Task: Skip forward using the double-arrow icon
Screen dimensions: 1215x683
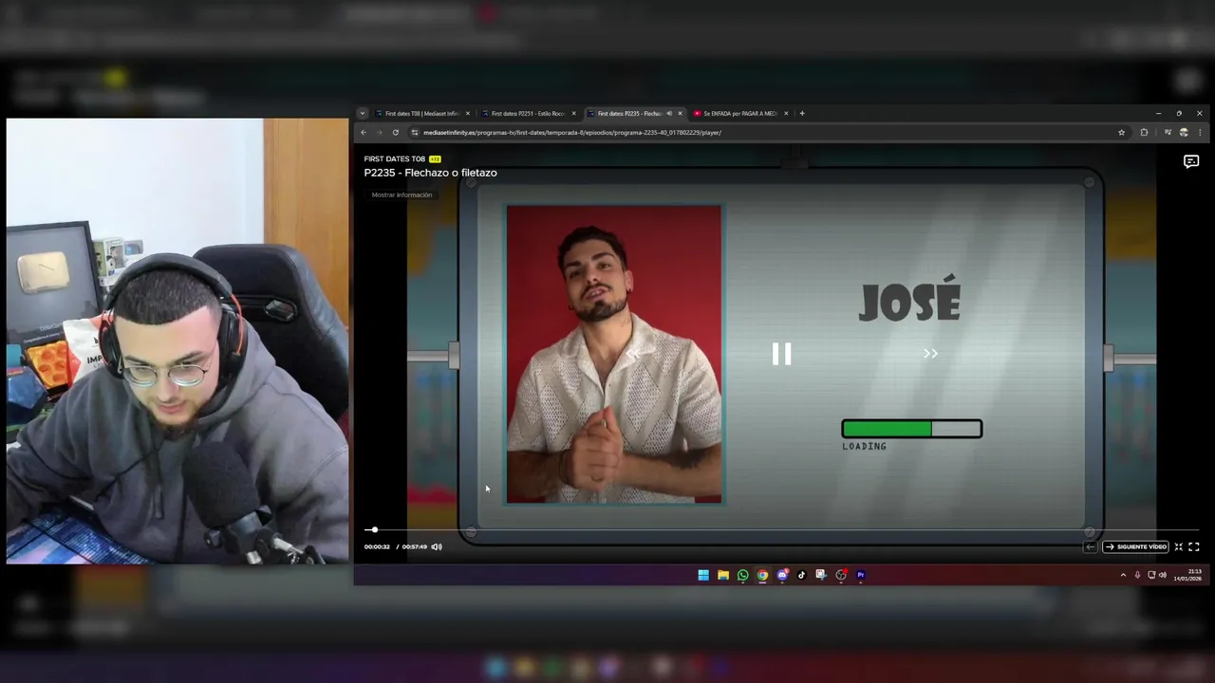Action: (930, 354)
